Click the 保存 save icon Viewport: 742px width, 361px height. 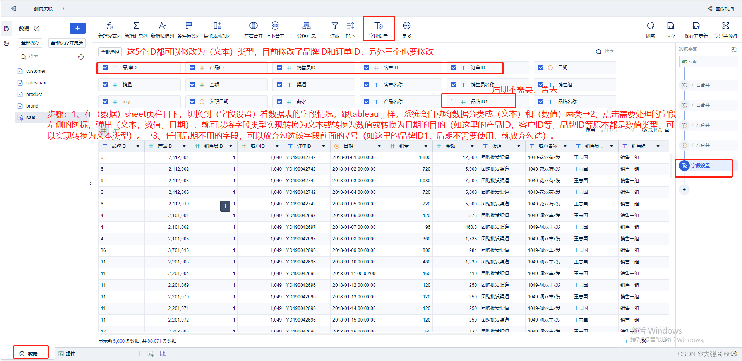click(x=670, y=26)
